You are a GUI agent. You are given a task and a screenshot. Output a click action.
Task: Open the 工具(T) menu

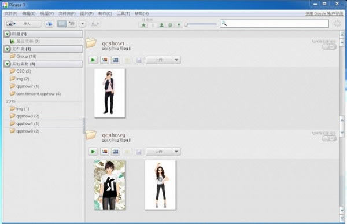(x=123, y=13)
